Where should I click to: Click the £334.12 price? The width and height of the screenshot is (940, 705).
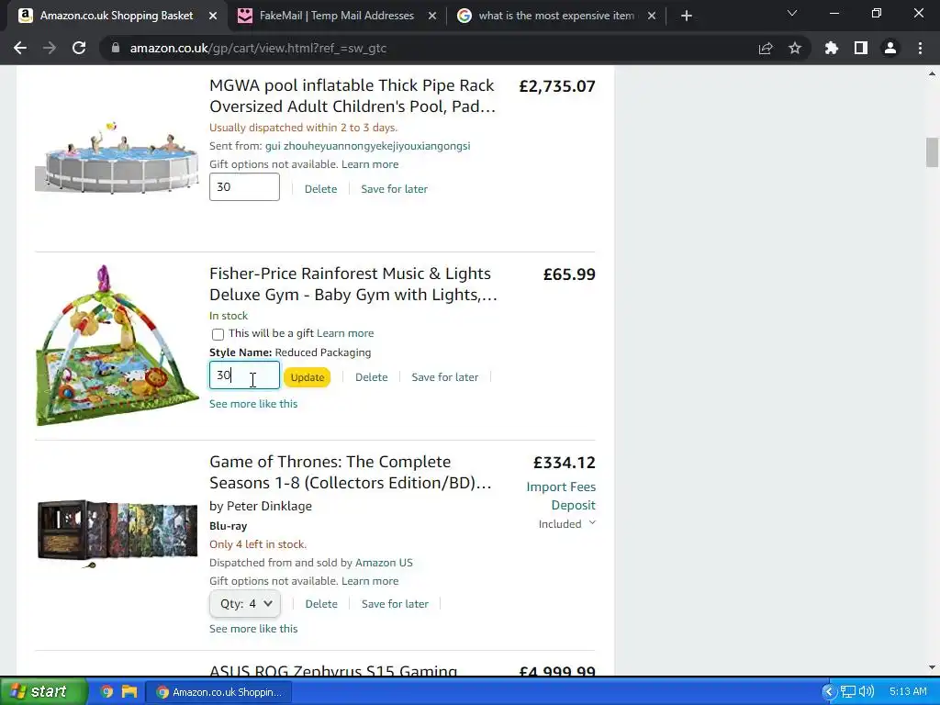point(565,463)
